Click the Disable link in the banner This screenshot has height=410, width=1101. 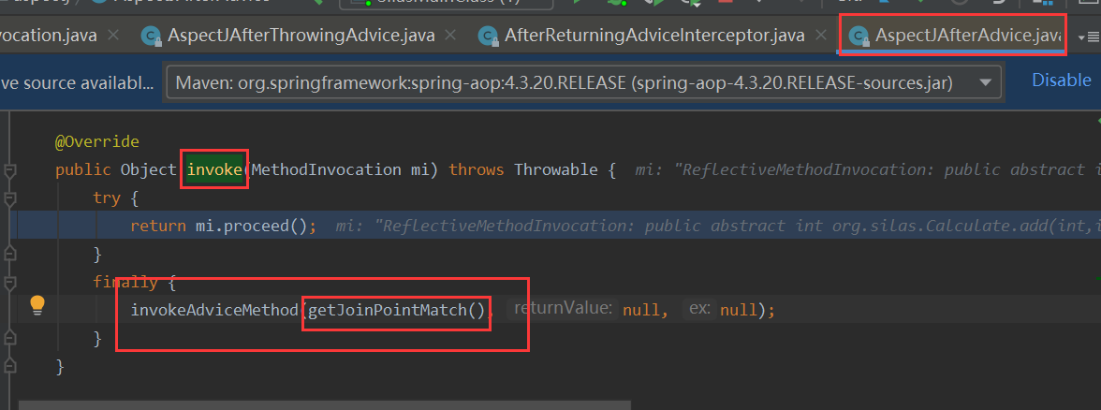(1061, 81)
